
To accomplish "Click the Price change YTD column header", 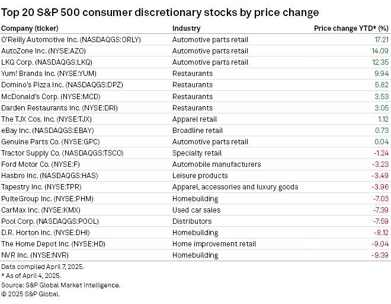I will (351, 28).
